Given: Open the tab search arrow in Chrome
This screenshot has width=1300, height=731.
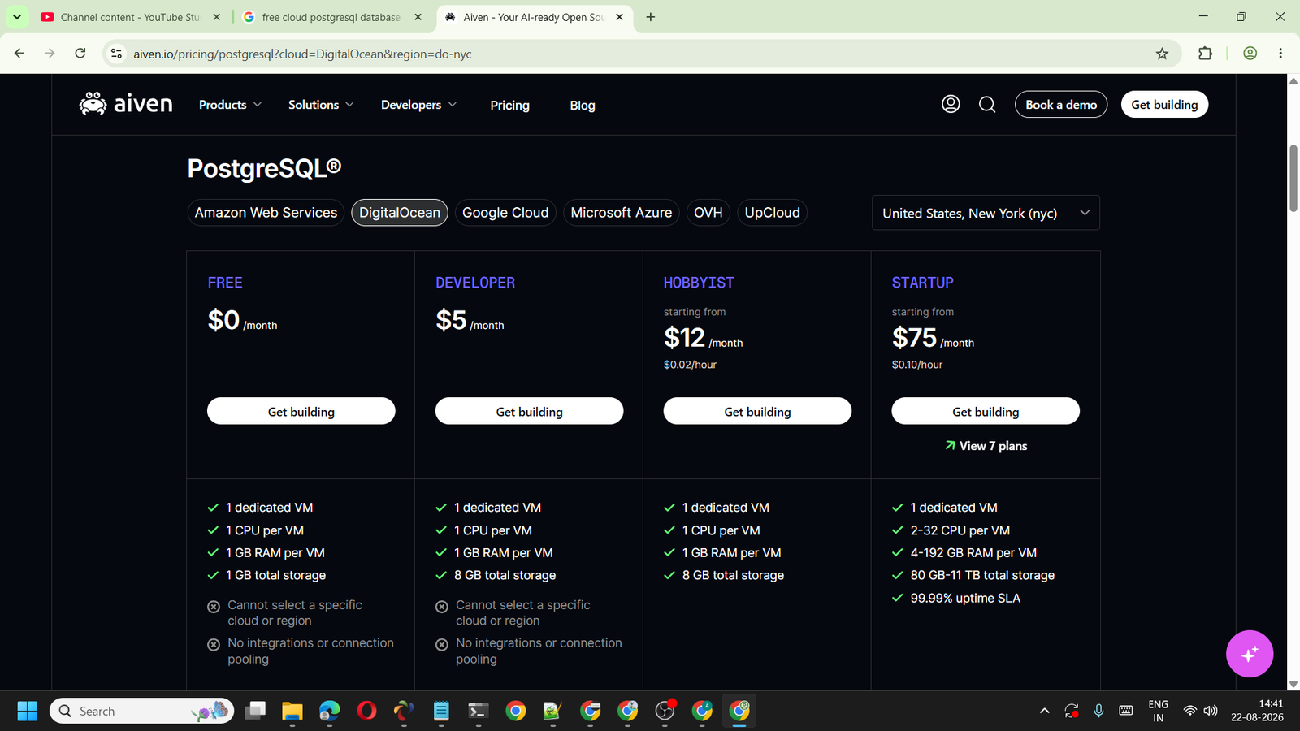Looking at the screenshot, I should click(16, 17).
